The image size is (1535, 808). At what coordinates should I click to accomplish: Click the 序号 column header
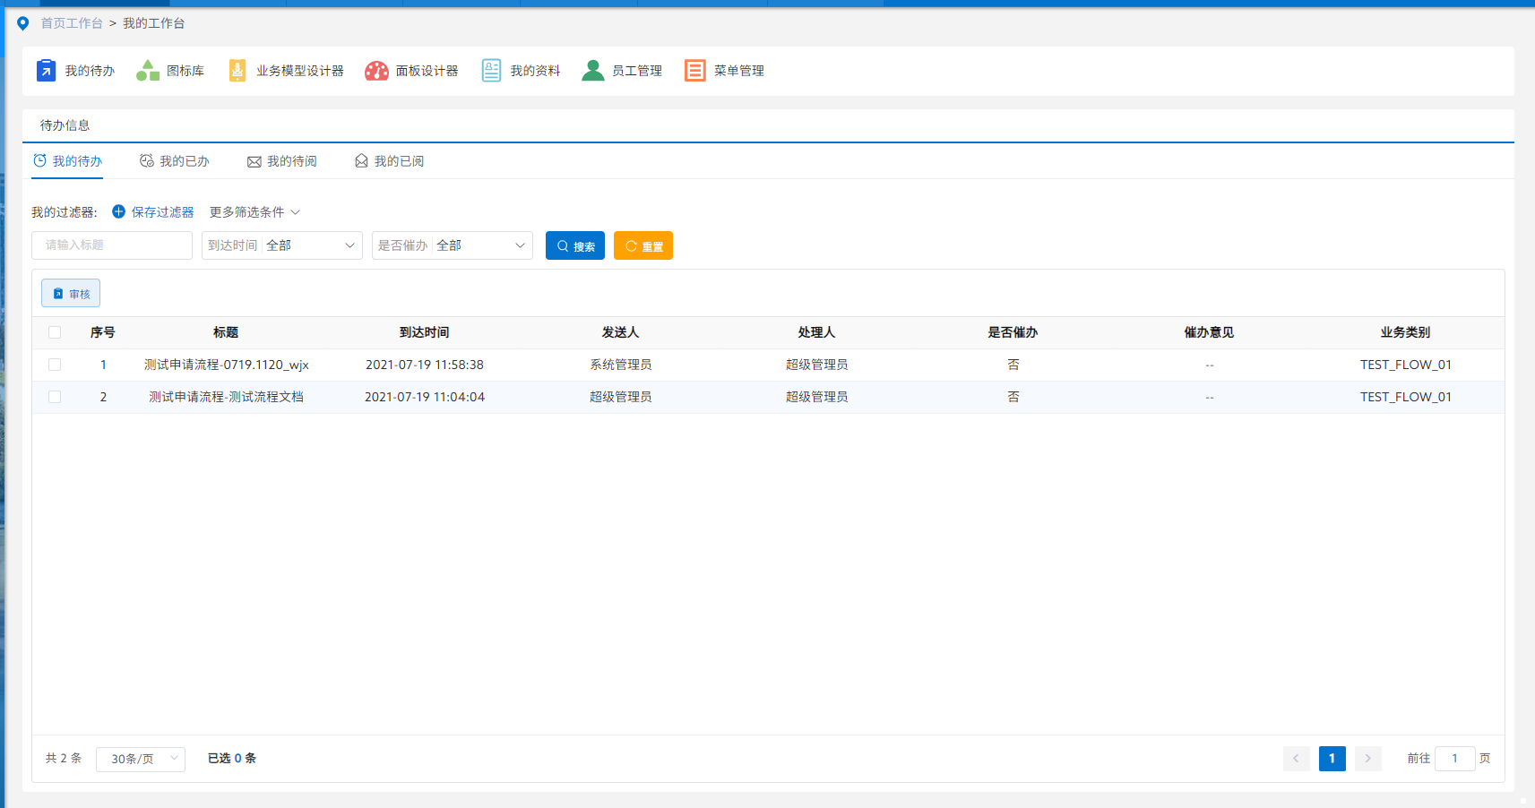[x=103, y=332]
